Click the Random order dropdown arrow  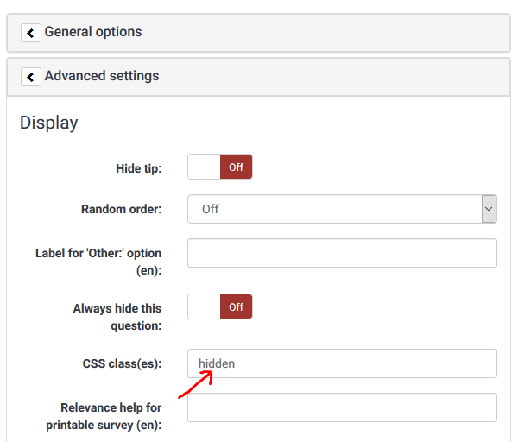489,209
